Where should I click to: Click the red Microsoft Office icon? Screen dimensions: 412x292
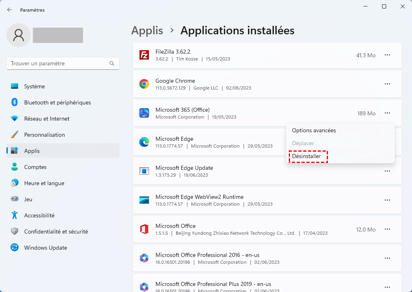pos(144,229)
